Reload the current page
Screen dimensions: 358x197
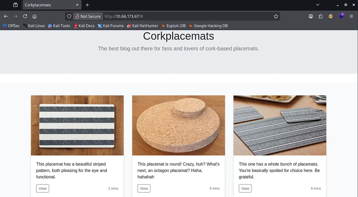click(x=25, y=16)
